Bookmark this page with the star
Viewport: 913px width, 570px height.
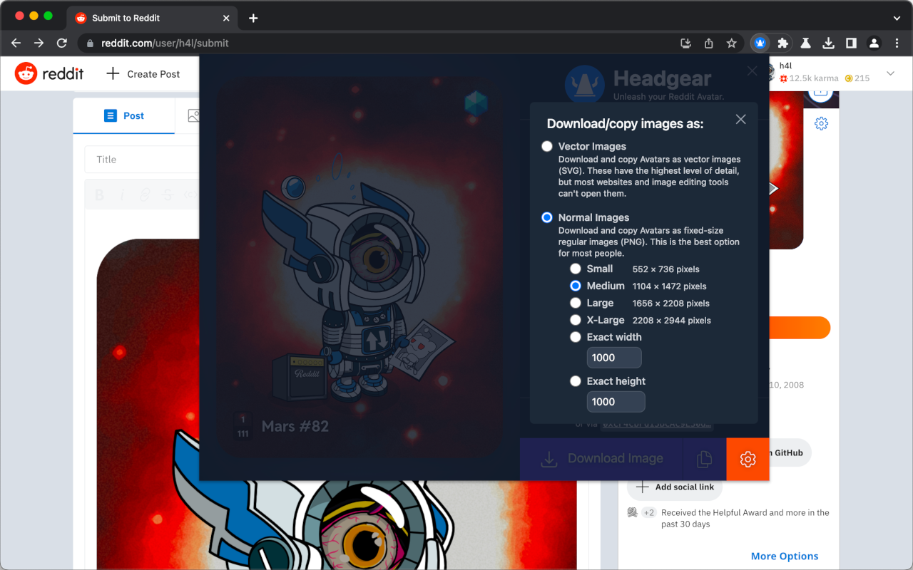point(731,43)
